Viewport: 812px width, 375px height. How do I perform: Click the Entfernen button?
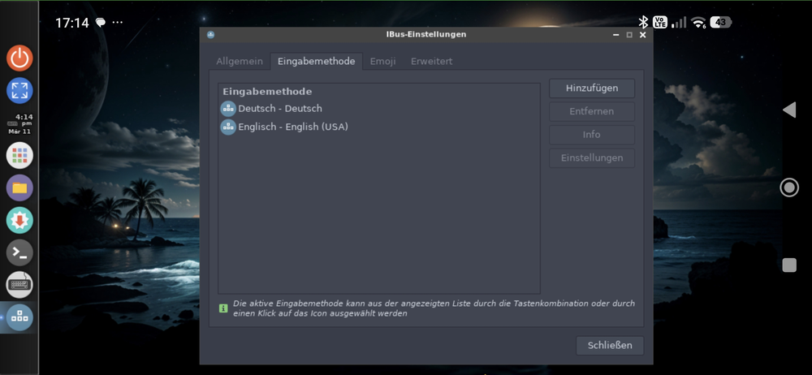(x=592, y=111)
